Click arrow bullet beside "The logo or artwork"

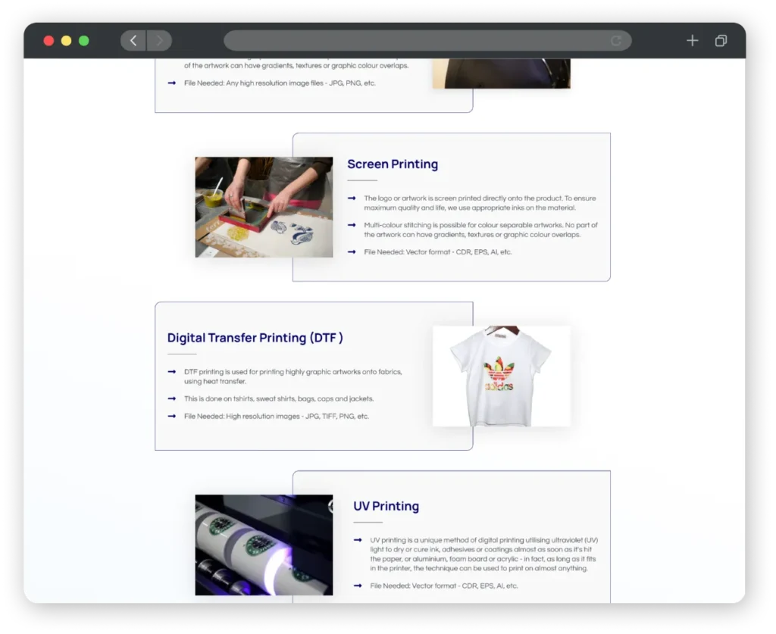[352, 198]
